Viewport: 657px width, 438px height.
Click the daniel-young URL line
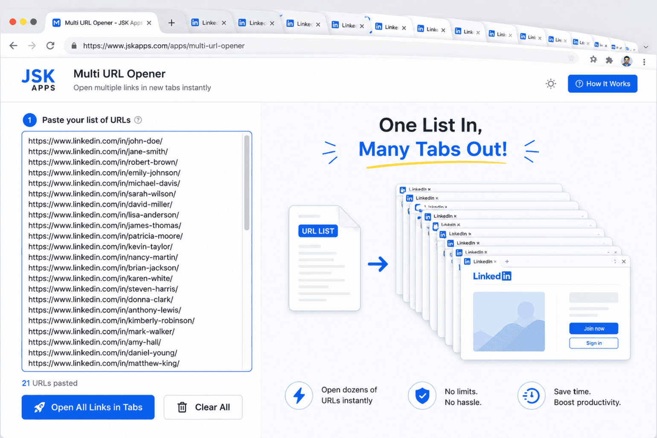[x=103, y=353]
